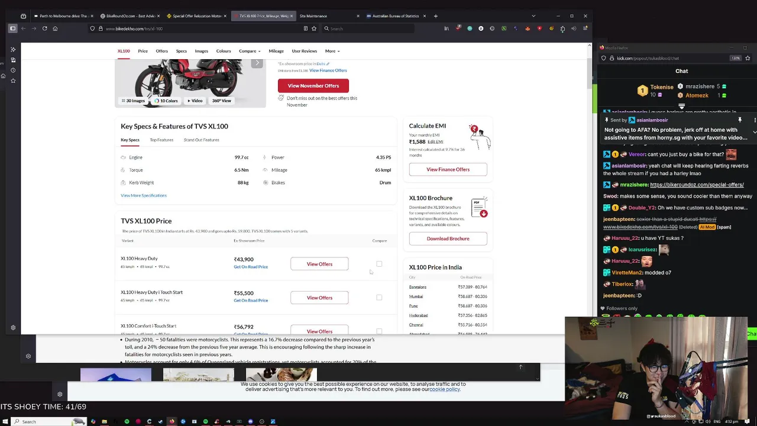
Task: Select Offers tab in bike nav
Action: [x=161, y=51]
